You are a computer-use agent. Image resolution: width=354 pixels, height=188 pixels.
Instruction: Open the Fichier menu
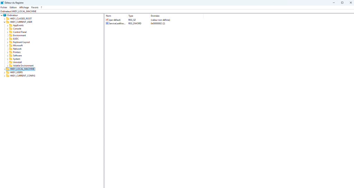click(x=4, y=7)
